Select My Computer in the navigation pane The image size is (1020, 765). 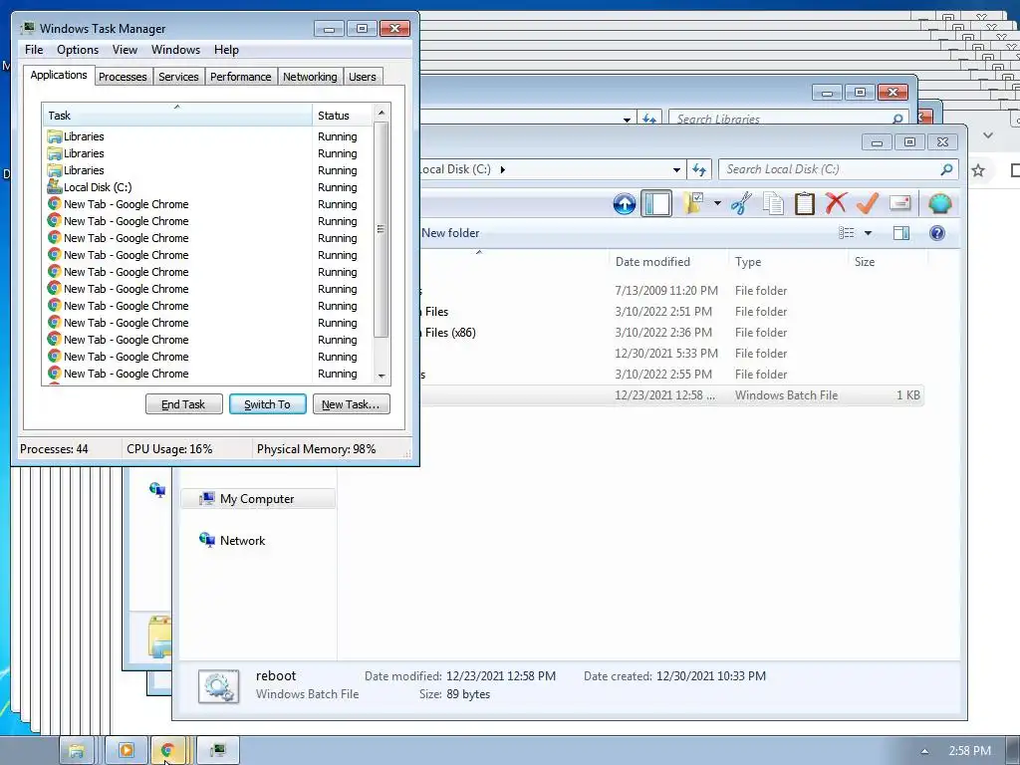[x=257, y=499]
